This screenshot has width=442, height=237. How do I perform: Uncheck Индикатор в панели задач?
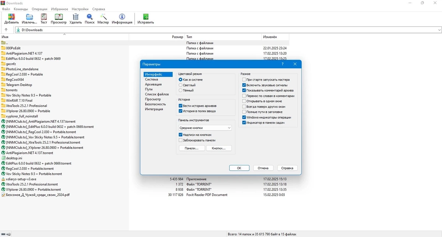click(x=244, y=123)
